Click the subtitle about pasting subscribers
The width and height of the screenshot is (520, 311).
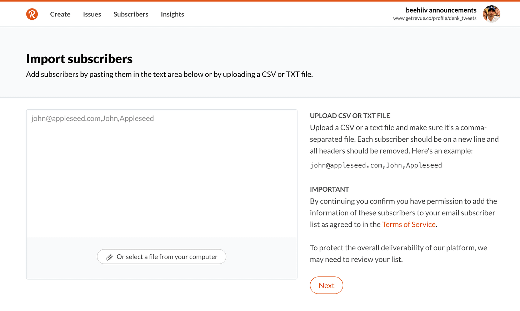[169, 74]
